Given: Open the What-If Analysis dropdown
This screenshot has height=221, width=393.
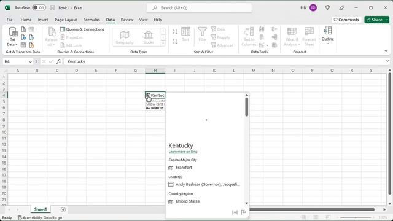Looking at the screenshot, I should (x=292, y=37).
